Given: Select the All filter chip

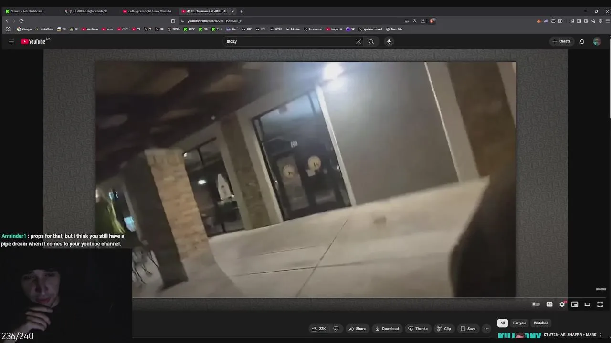Looking at the screenshot, I should (502, 323).
